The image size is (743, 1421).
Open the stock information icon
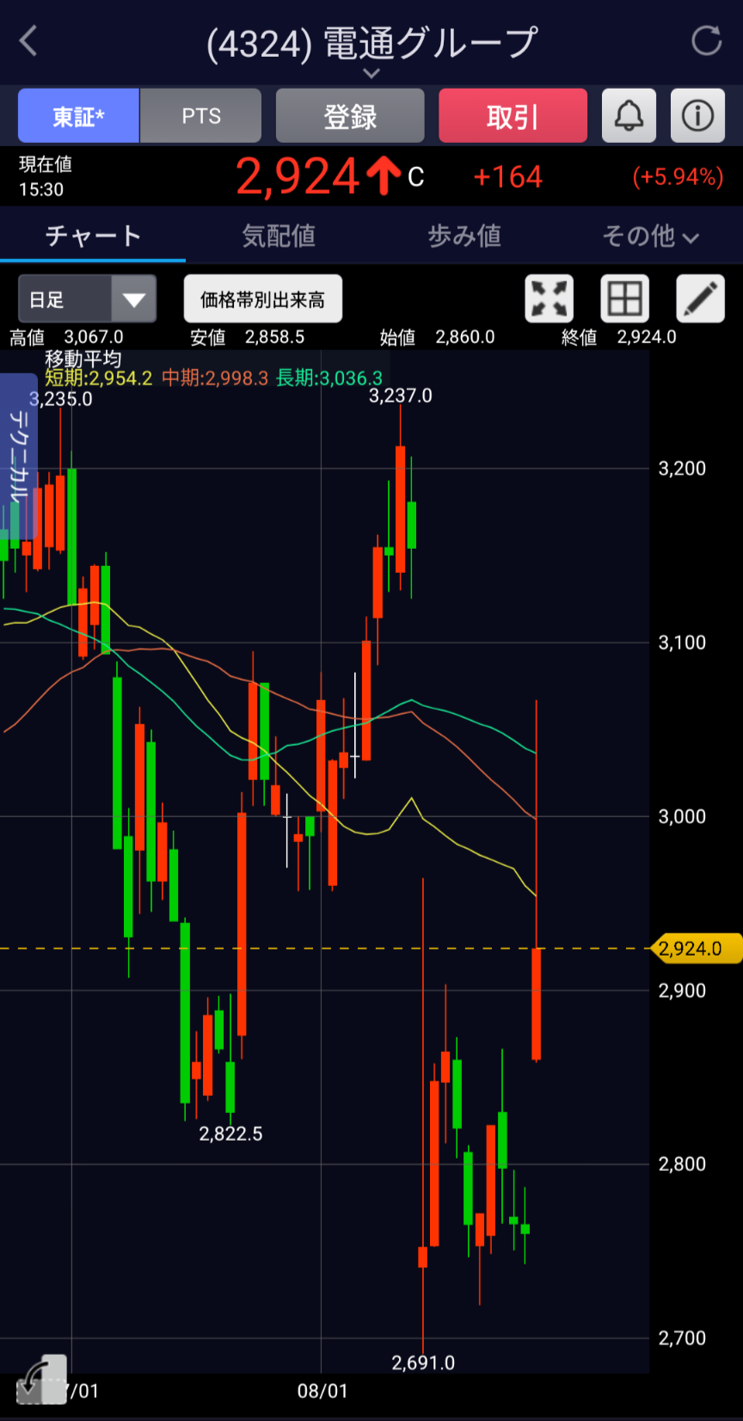pos(697,115)
